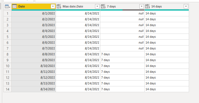Select row number 13
Screen dimensions: 199x103
7,83
